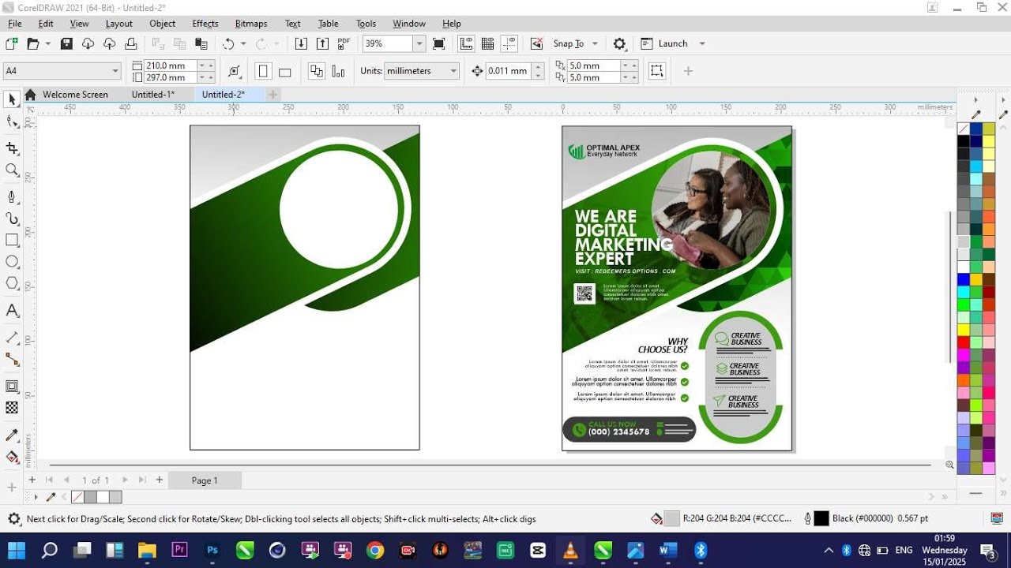Viewport: 1011px width, 568px height.
Task: Open the Units millimeters dropdown
Action: 453,71
